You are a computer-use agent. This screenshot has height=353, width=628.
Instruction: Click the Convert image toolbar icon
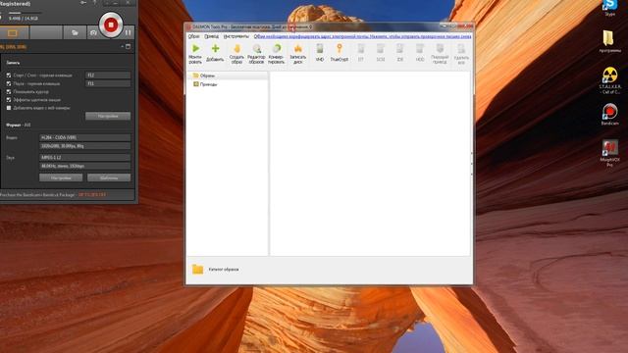(277, 49)
